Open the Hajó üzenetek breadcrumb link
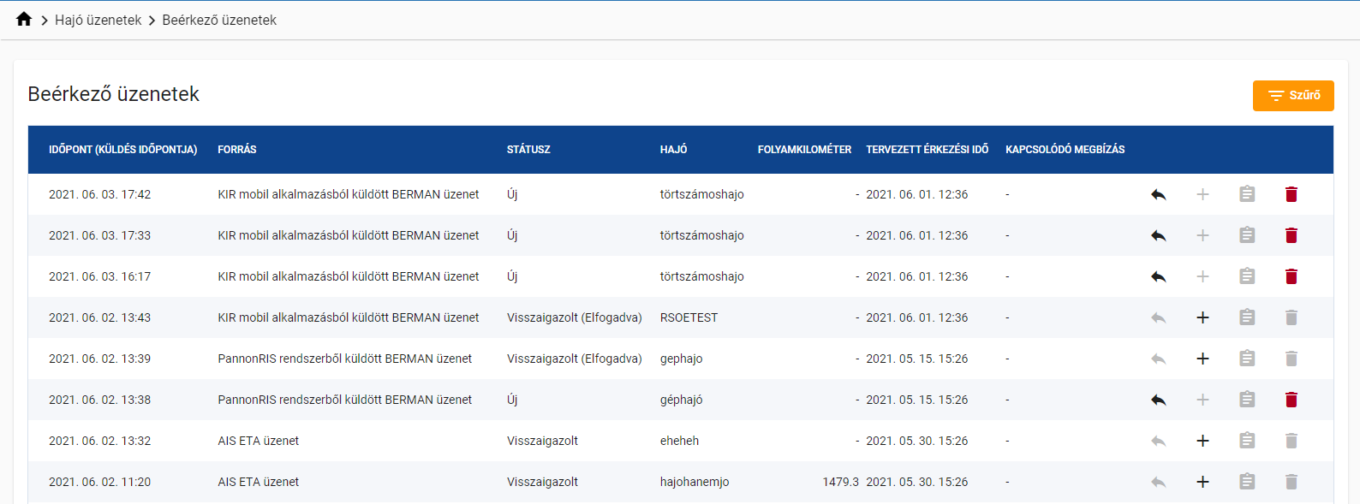This screenshot has width=1360, height=504. point(98,20)
